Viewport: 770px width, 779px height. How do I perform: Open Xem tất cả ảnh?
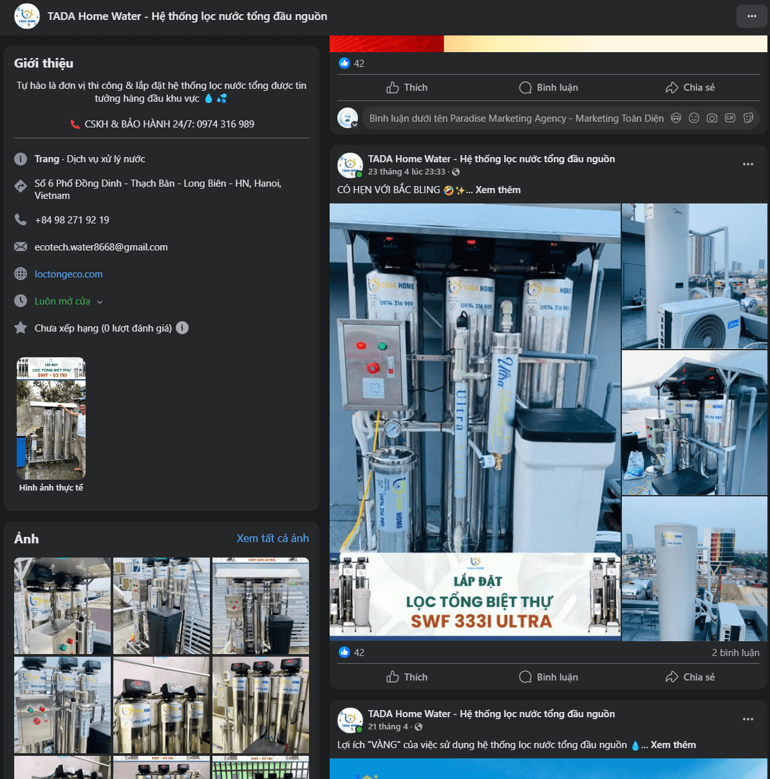click(273, 538)
